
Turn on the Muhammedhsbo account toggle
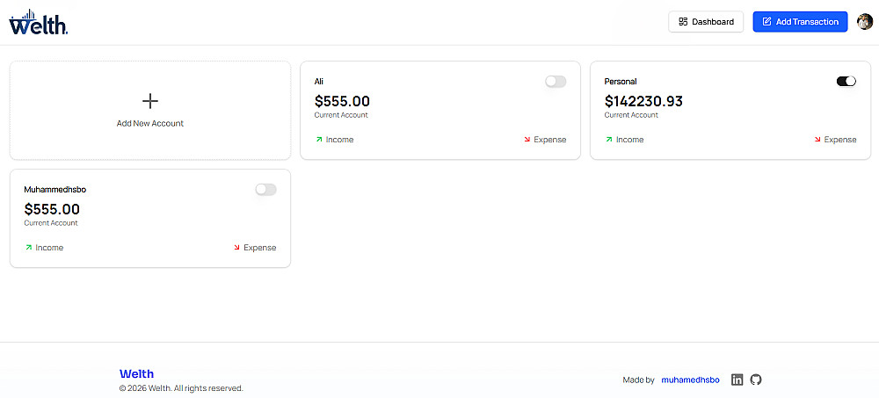265,190
